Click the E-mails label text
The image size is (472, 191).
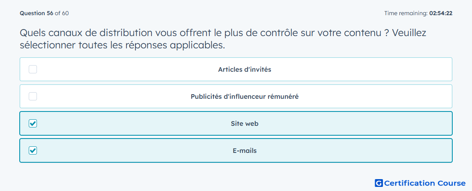pyautogui.click(x=245, y=151)
